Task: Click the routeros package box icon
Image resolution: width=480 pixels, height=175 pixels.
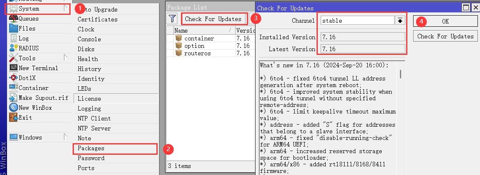Action: pos(178,53)
